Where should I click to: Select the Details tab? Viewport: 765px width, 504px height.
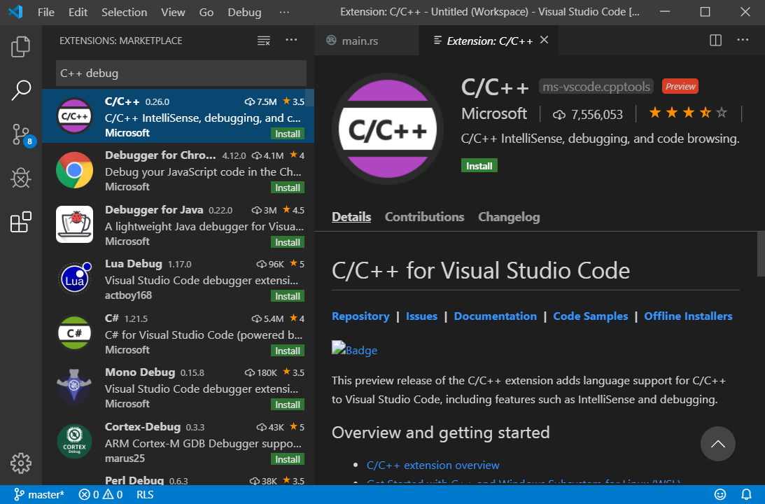[x=351, y=216]
